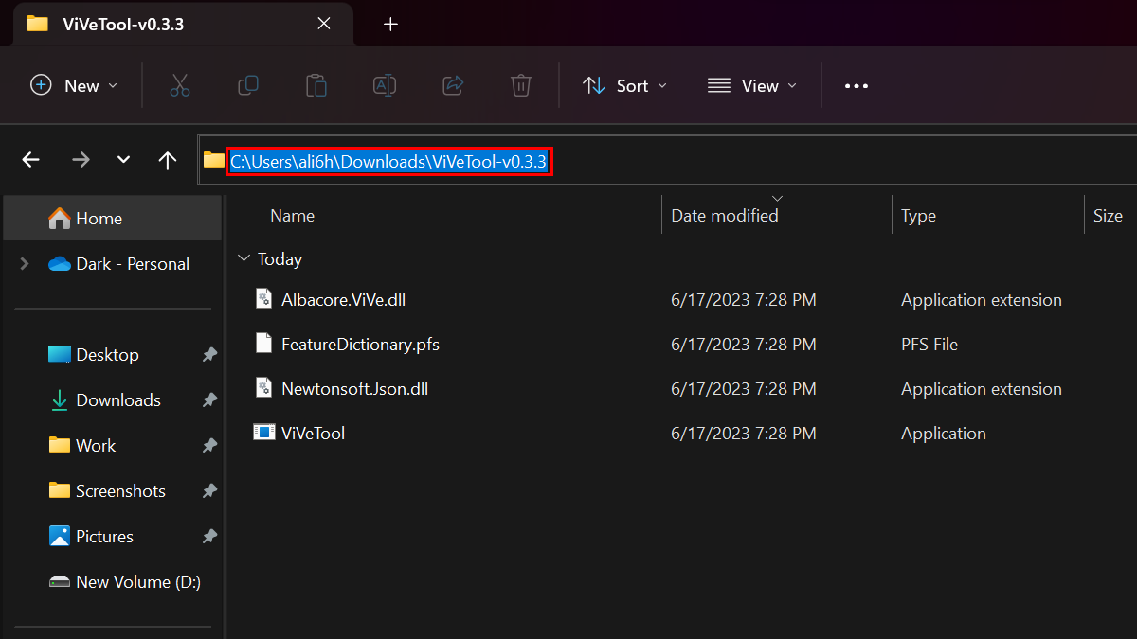The height and width of the screenshot is (639, 1137).
Task: Go back with the left arrow
Action: coord(31,160)
